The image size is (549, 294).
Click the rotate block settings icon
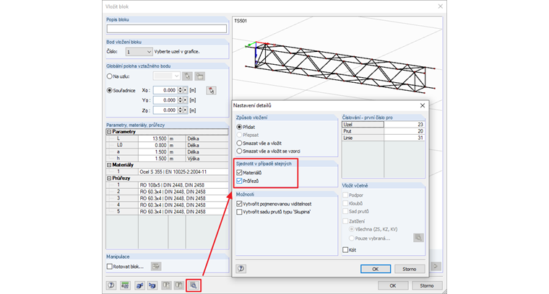(156, 267)
